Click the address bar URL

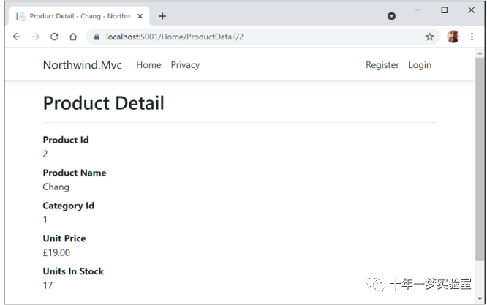[x=175, y=37]
